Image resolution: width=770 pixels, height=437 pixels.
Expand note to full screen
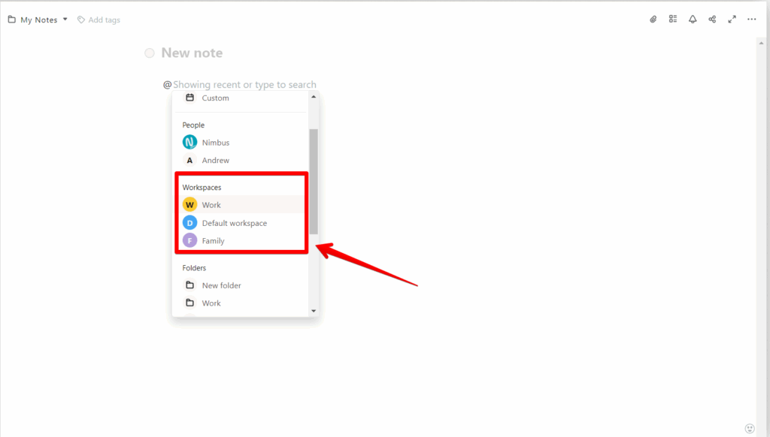click(x=732, y=20)
